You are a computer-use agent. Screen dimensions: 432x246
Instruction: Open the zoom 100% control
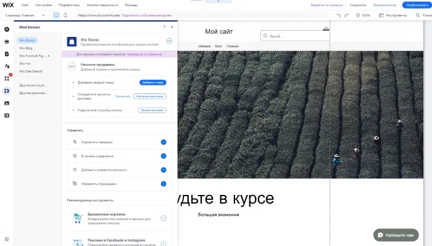coord(363,15)
